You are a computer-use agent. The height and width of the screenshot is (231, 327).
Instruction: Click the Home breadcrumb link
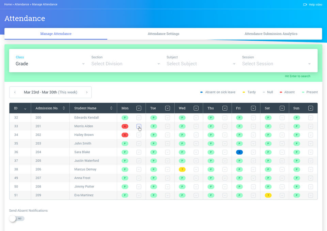point(8,4)
